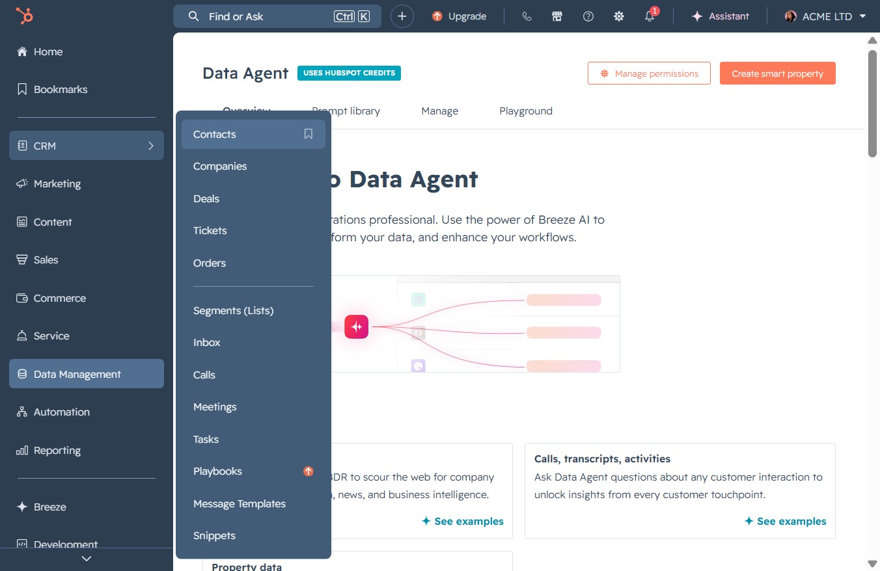Click the Upgrade link in top bar
Screen dimensions: 880x571
tap(460, 16)
